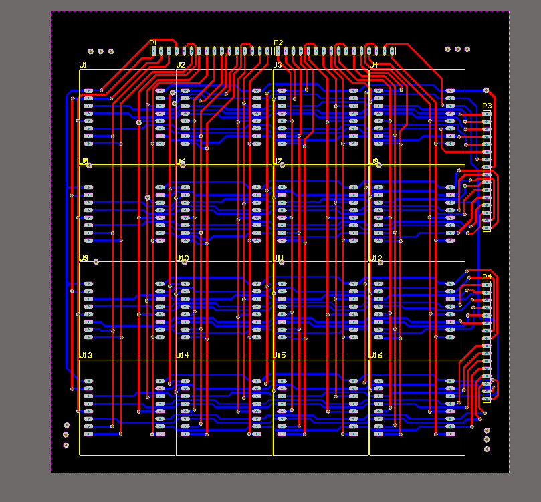541x502 pixels.
Task: Select the P3 vertical pin header strip
Action: [x=487, y=171]
